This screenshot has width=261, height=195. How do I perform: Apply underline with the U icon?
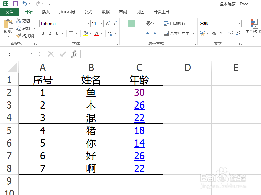57,33
